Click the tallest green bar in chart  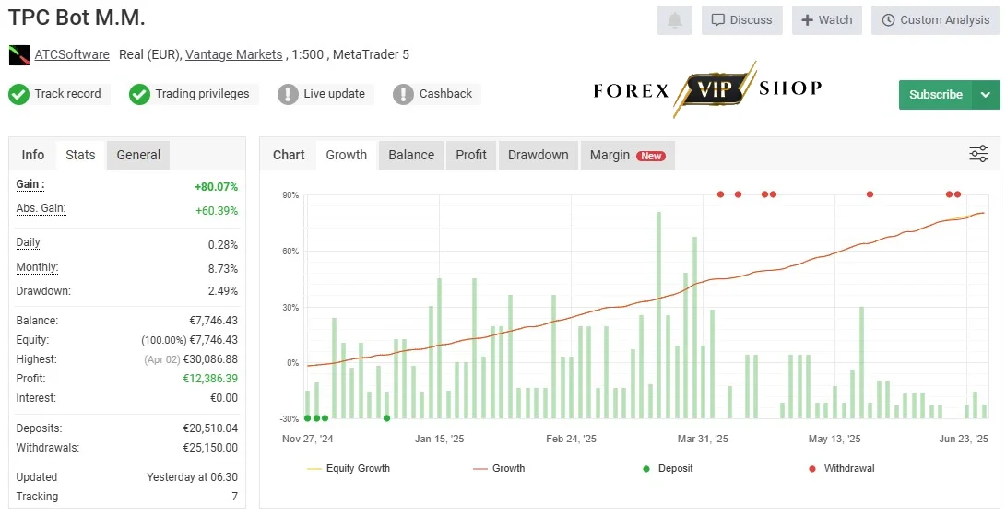pyautogui.click(x=659, y=315)
